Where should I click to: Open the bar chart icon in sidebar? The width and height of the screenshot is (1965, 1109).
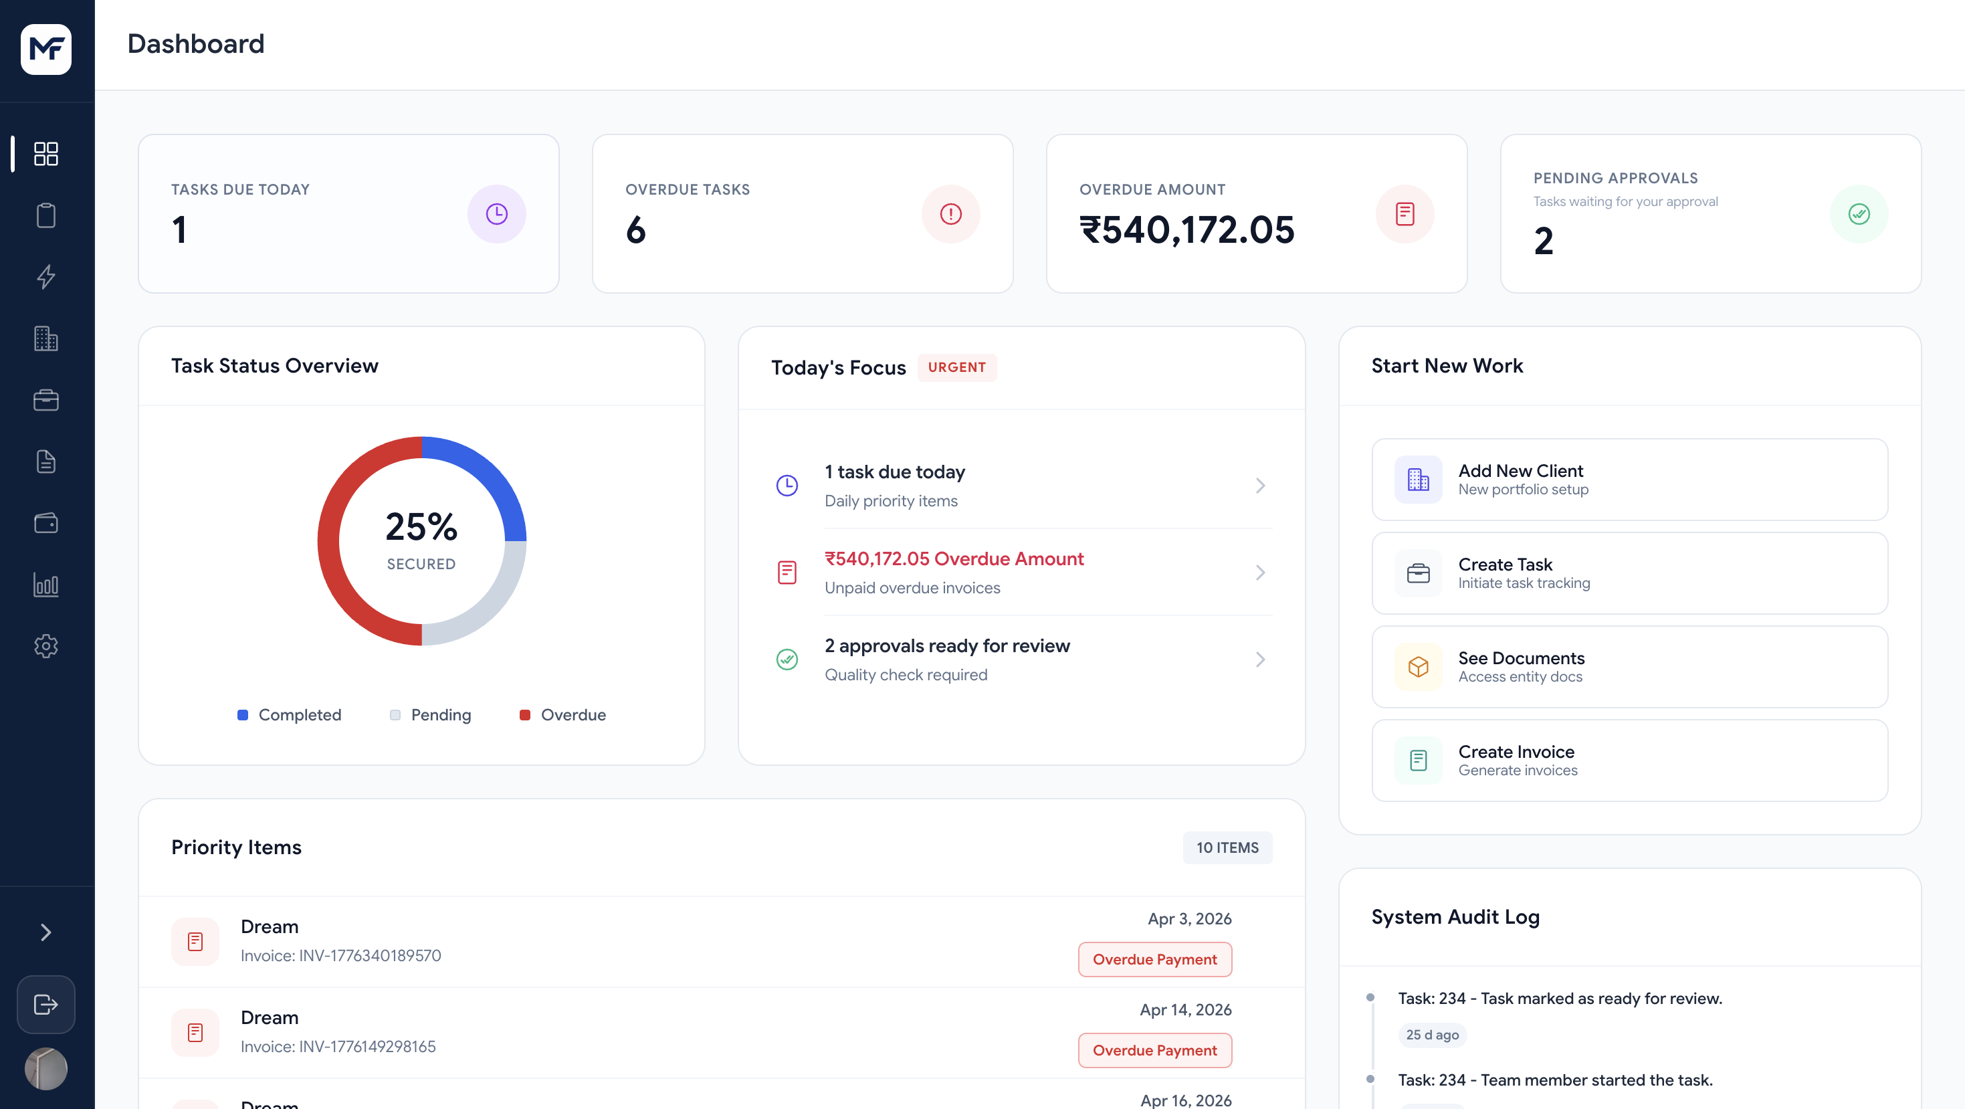pos(45,585)
